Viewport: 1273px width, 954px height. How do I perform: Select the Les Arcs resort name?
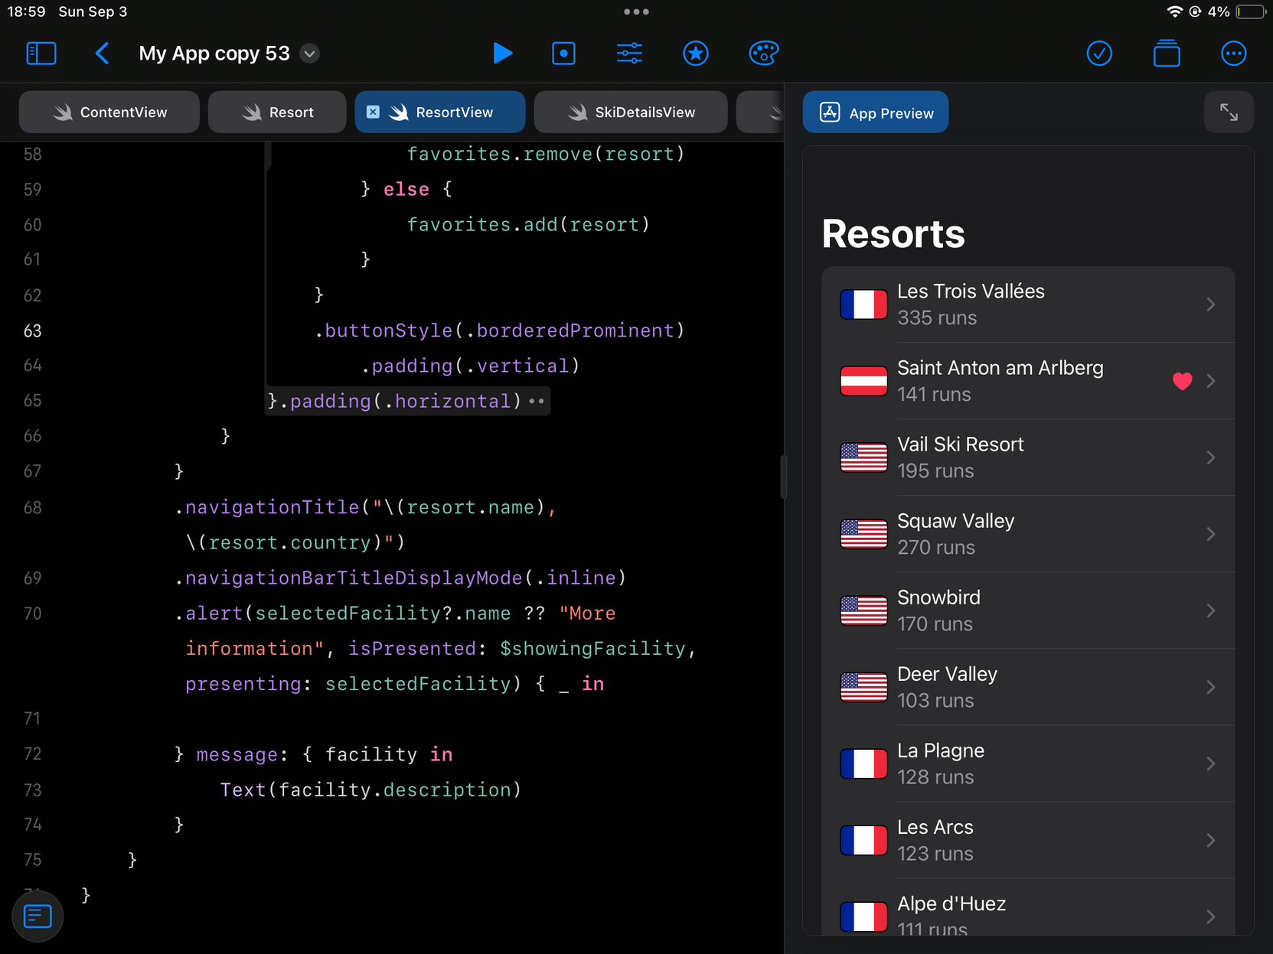(x=935, y=827)
